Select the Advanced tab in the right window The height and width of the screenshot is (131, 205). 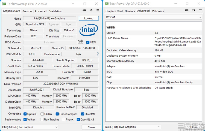[143, 11]
